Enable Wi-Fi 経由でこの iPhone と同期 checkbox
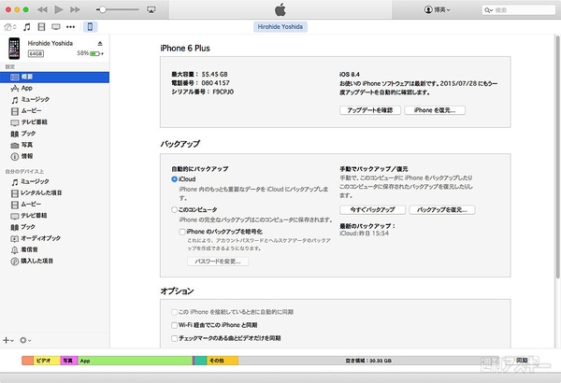This screenshot has height=383, width=561. 174,325
